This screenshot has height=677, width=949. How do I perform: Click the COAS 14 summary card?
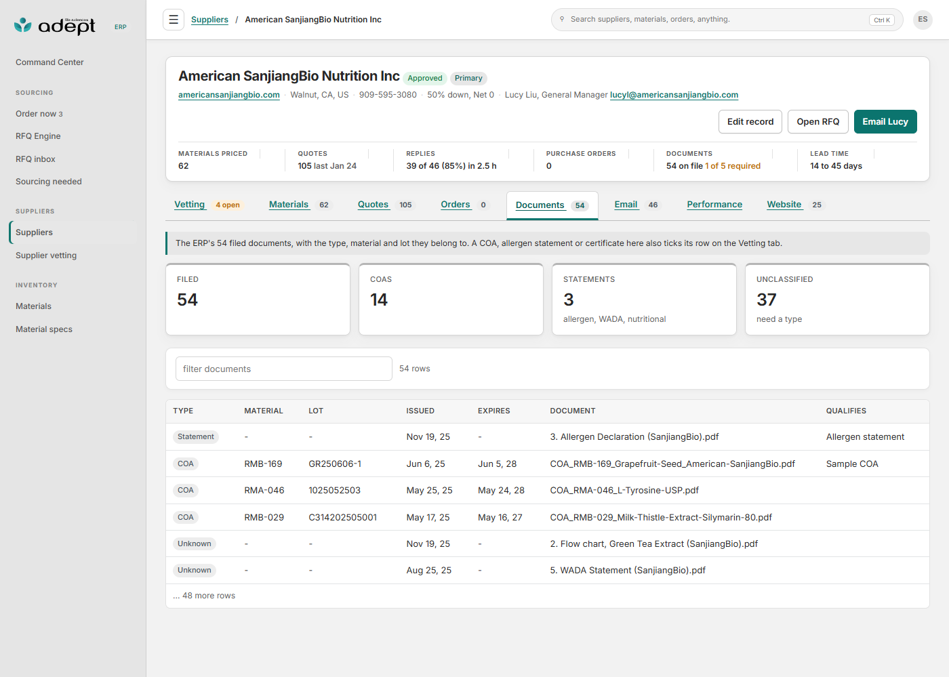click(x=451, y=300)
